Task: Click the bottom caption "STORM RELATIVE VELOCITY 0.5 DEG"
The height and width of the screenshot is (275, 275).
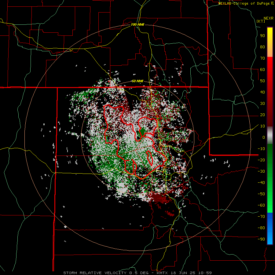Action: tap(106, 273)
